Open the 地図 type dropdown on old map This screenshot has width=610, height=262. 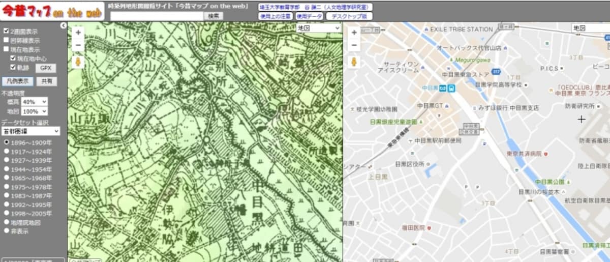point(319,28)
